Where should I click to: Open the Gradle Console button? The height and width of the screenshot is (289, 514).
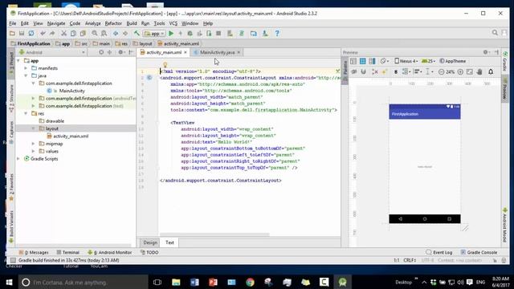coord(479,252)
